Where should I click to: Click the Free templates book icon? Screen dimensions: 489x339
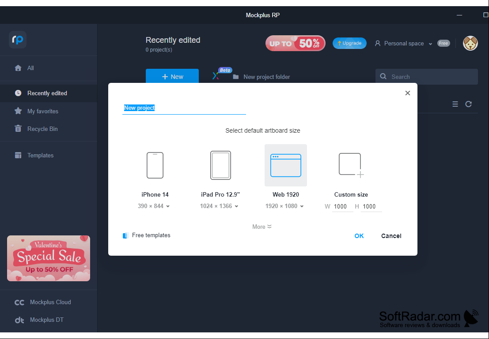126,236
